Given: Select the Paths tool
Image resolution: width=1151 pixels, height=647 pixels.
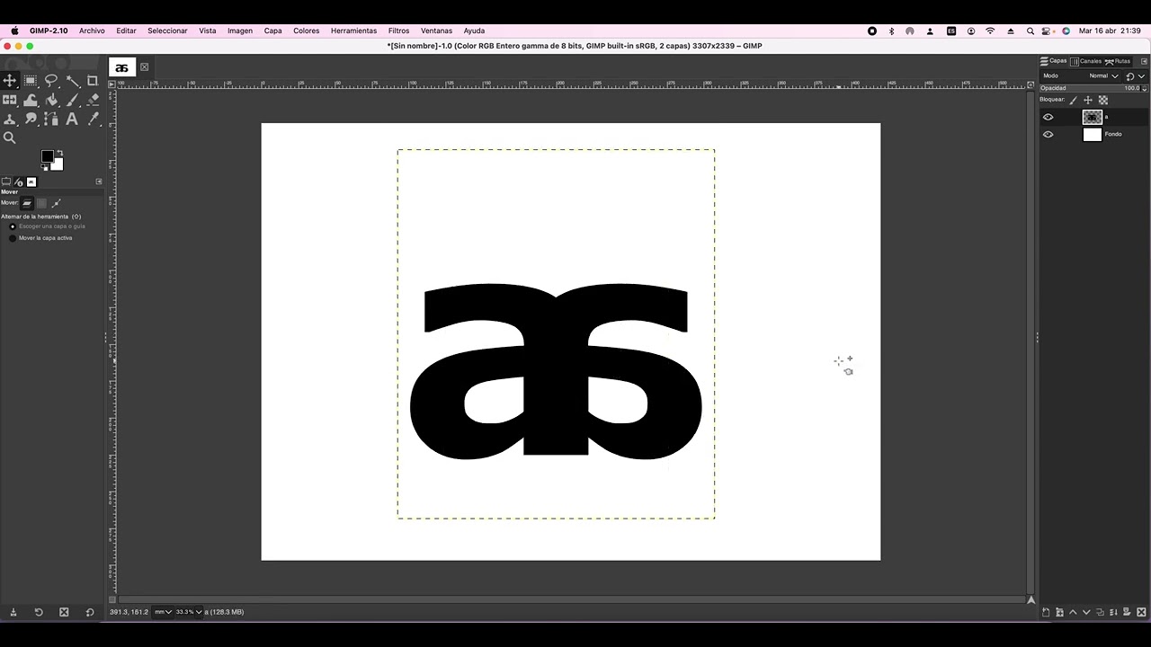Looking at the screenshot, I should [51, 119].
